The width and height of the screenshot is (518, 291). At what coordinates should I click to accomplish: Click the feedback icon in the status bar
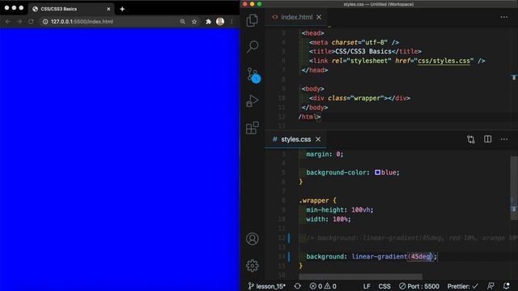[x=490, y=286]
